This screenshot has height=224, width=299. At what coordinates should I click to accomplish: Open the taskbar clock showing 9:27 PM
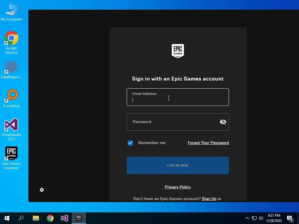click(x=274, y=218)
